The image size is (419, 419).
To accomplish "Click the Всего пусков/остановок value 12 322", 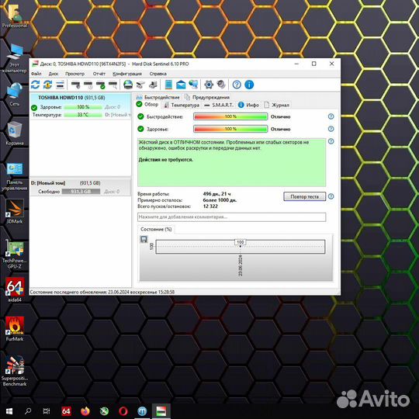I will tap(210, 206).
